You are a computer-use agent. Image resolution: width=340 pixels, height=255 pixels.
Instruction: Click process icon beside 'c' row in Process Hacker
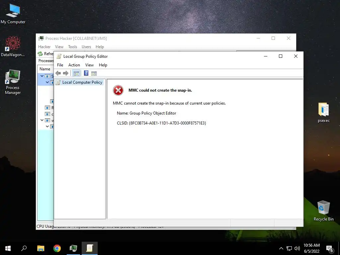47,114
